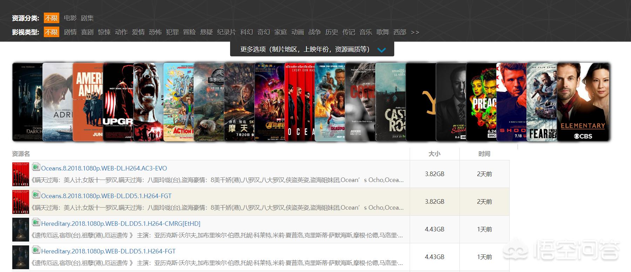This screenshot has width=631, height=272.
Task: Filter resources by 电影
Action: click(x=70, y=18)
